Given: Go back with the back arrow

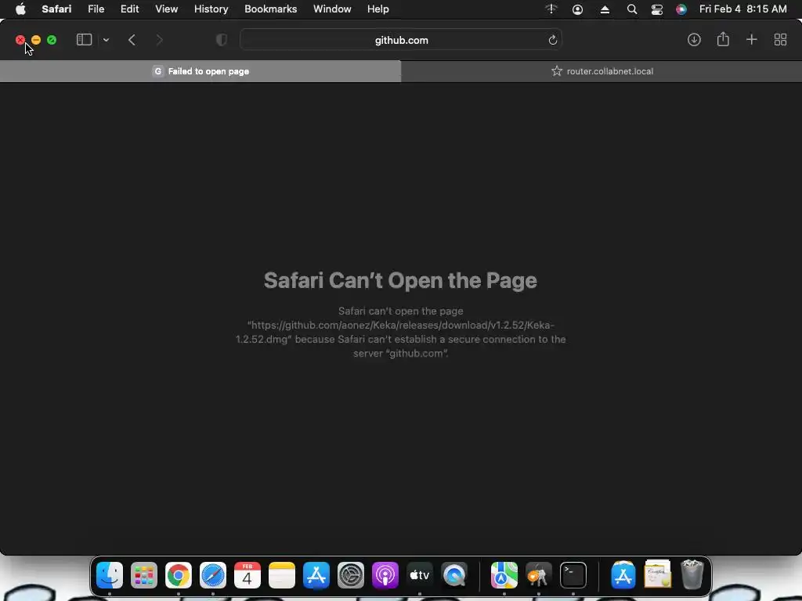Looking at the screenshot, I should 132,40.
